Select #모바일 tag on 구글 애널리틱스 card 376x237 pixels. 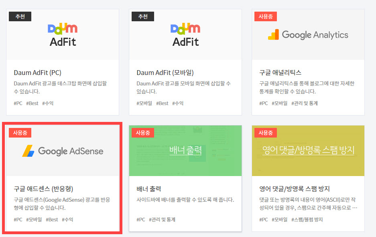tap(279, 103)
